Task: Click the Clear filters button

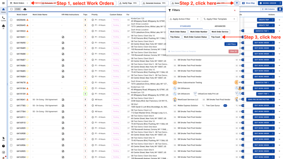Action: click(233, 51)
